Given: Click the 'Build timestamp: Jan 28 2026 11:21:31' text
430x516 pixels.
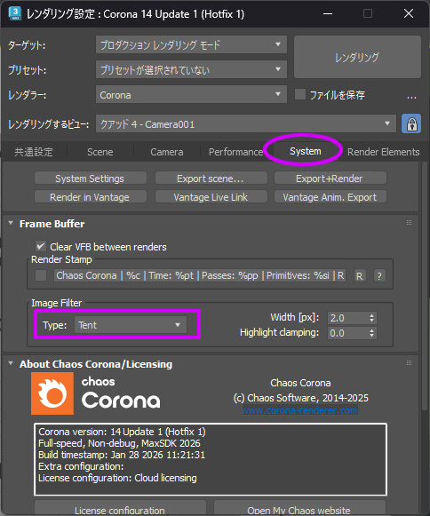Looking at the screenshot, I should [x=122, y=455].
